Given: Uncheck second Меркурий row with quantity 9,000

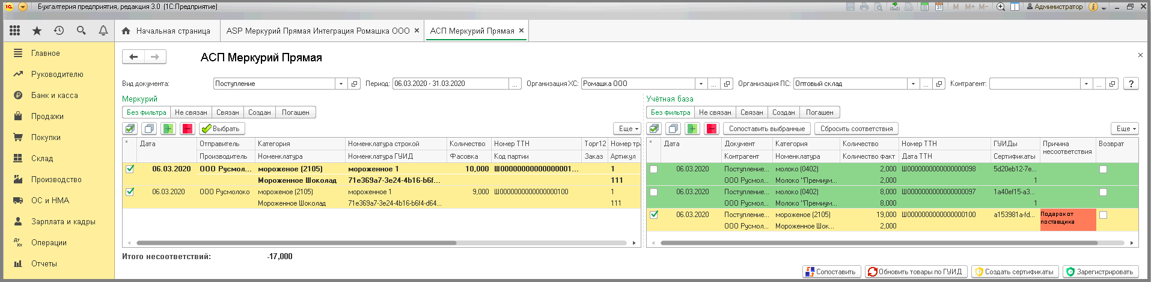Looking at the screenshot, I should point(130,192).
